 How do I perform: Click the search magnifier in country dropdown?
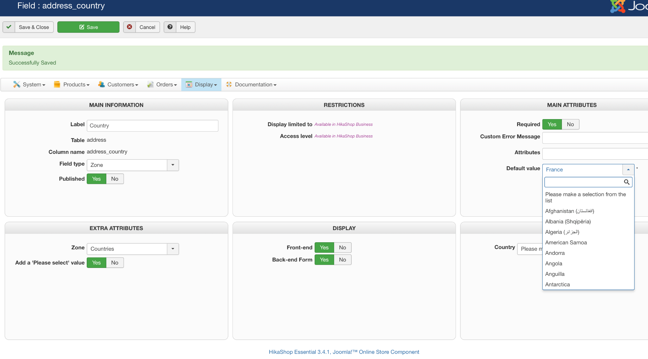pos(627,182)
